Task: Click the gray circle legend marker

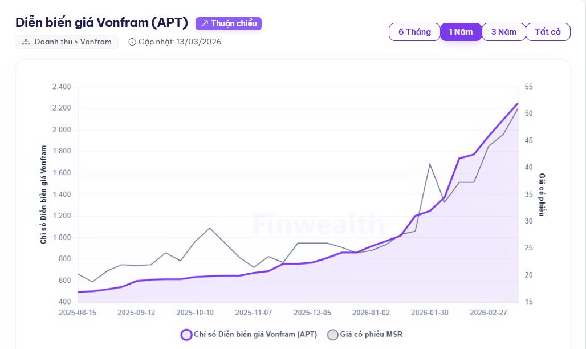Action: coord(333,335)
